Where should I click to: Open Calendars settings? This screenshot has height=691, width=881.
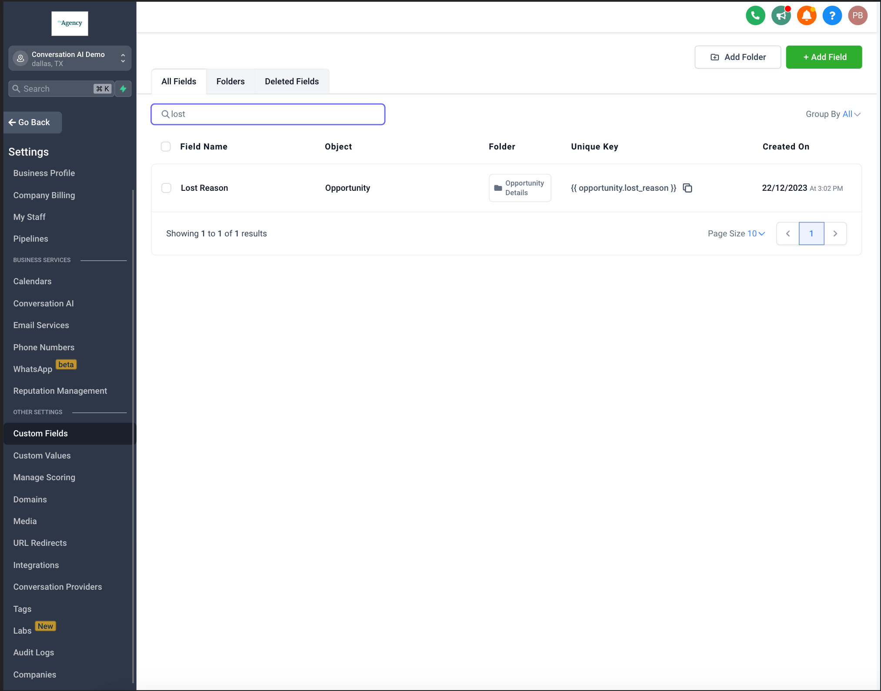click(32, 281)
